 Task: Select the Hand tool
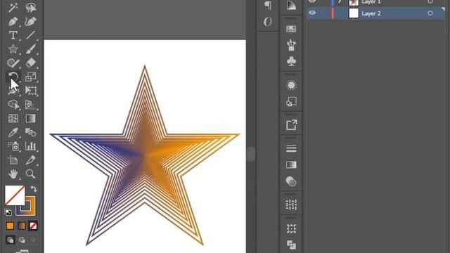pos(13,174)
